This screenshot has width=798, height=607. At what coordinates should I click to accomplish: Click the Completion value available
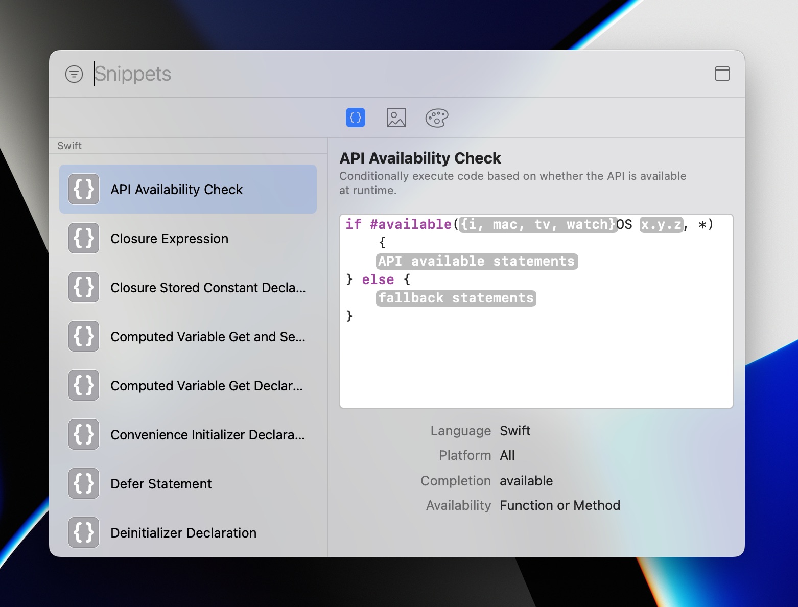tap(526, 481)
